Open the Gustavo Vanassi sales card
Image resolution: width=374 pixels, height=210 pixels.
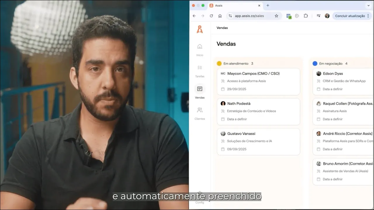pyautogui.click(x=258, y=141)
